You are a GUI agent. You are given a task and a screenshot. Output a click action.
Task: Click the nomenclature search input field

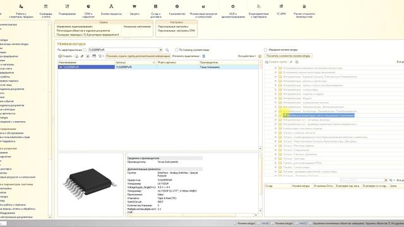(x=123, y=50)
